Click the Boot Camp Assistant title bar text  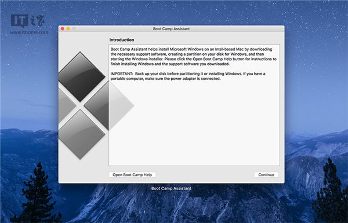tap(171, 29)
